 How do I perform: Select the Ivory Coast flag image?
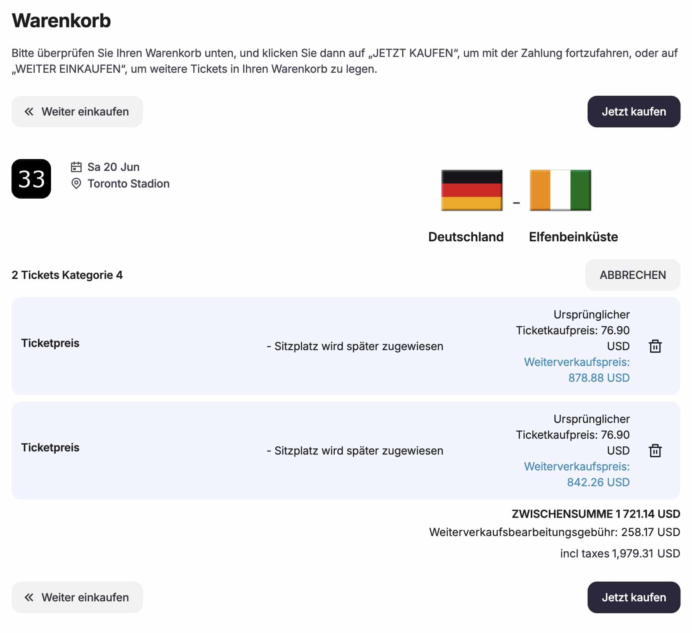(x=560, y=190)
